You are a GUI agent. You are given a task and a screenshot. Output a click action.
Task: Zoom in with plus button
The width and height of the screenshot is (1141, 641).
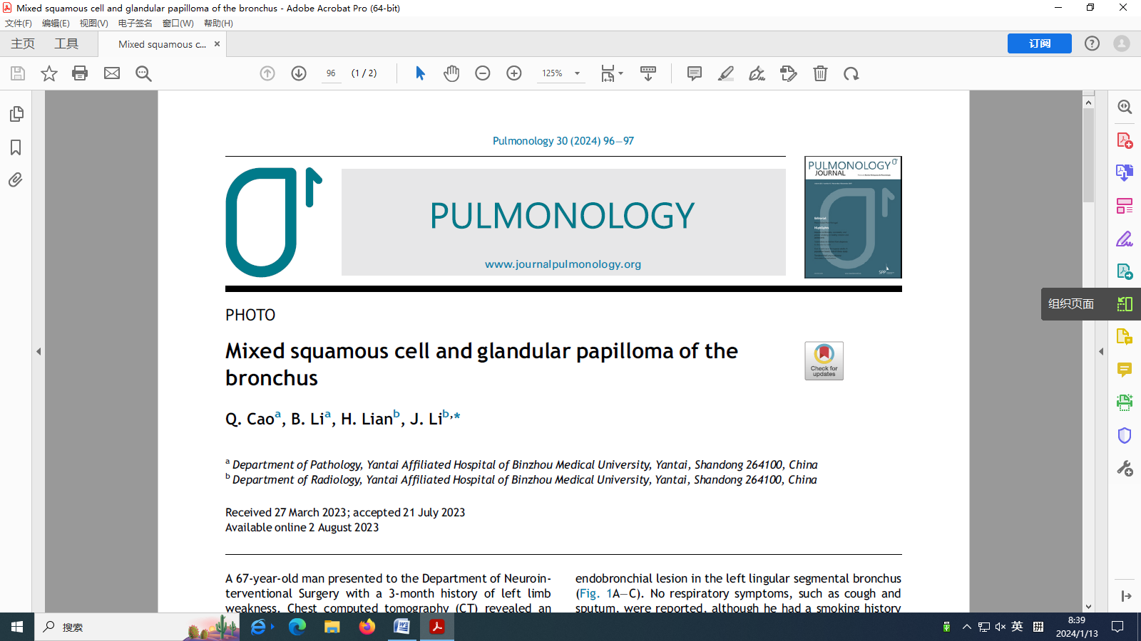pos(514,73)
